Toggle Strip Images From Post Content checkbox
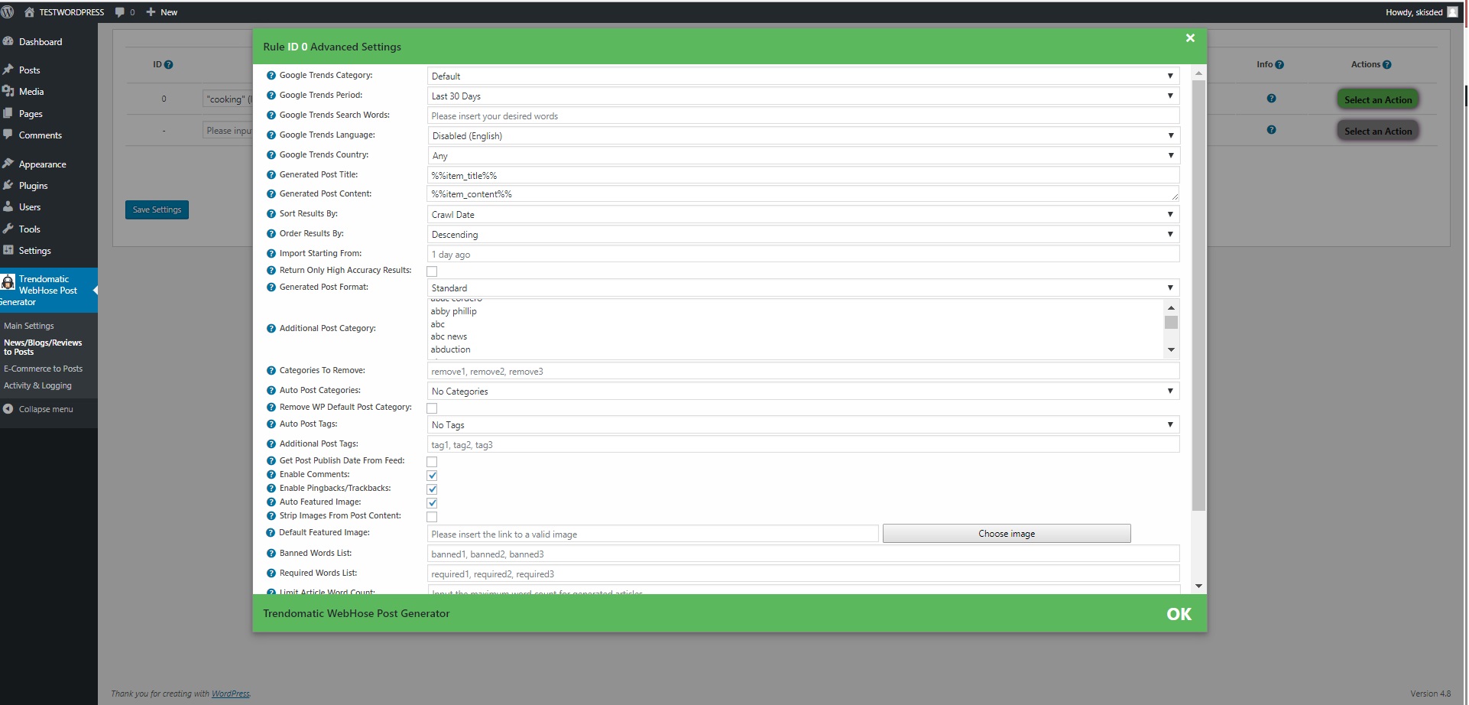 (x=432, y=517)
